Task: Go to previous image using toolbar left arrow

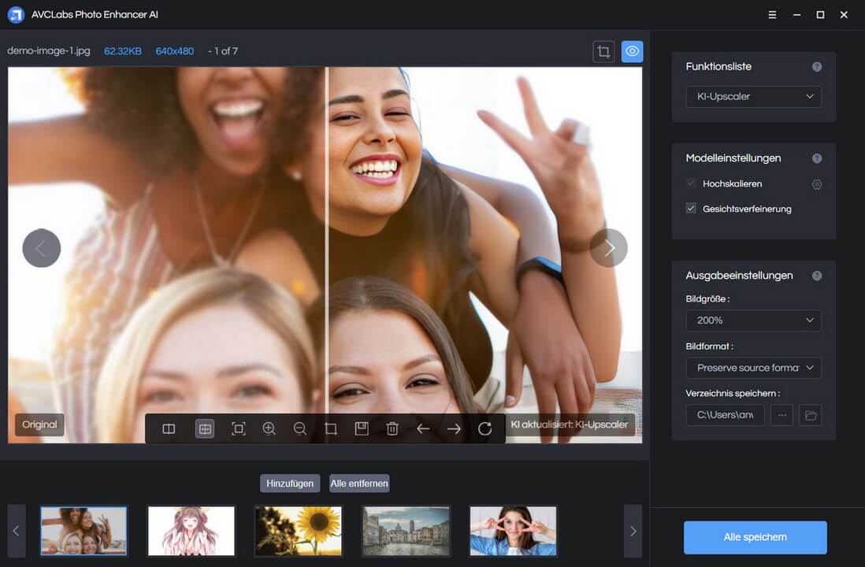Action: pyautogui.click(x=423, y=428)
